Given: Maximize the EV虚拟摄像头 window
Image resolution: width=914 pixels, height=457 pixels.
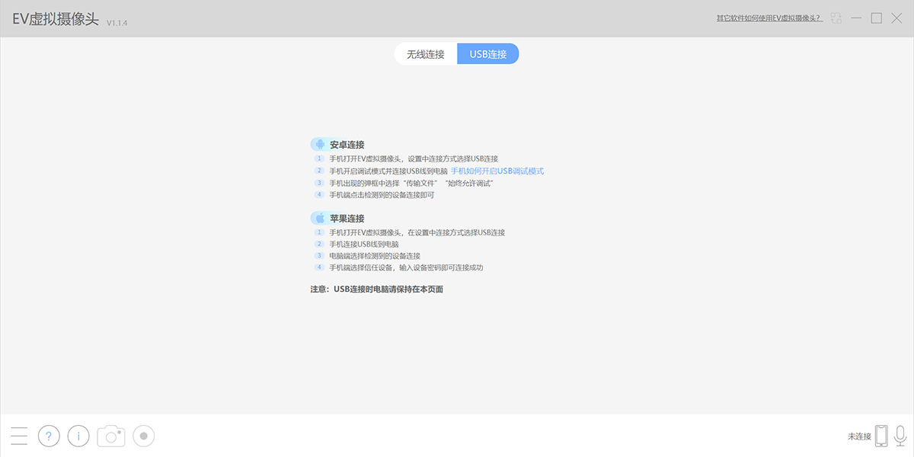Looking at the screenshot, I should pyautogui.click(x=877, y=18).
